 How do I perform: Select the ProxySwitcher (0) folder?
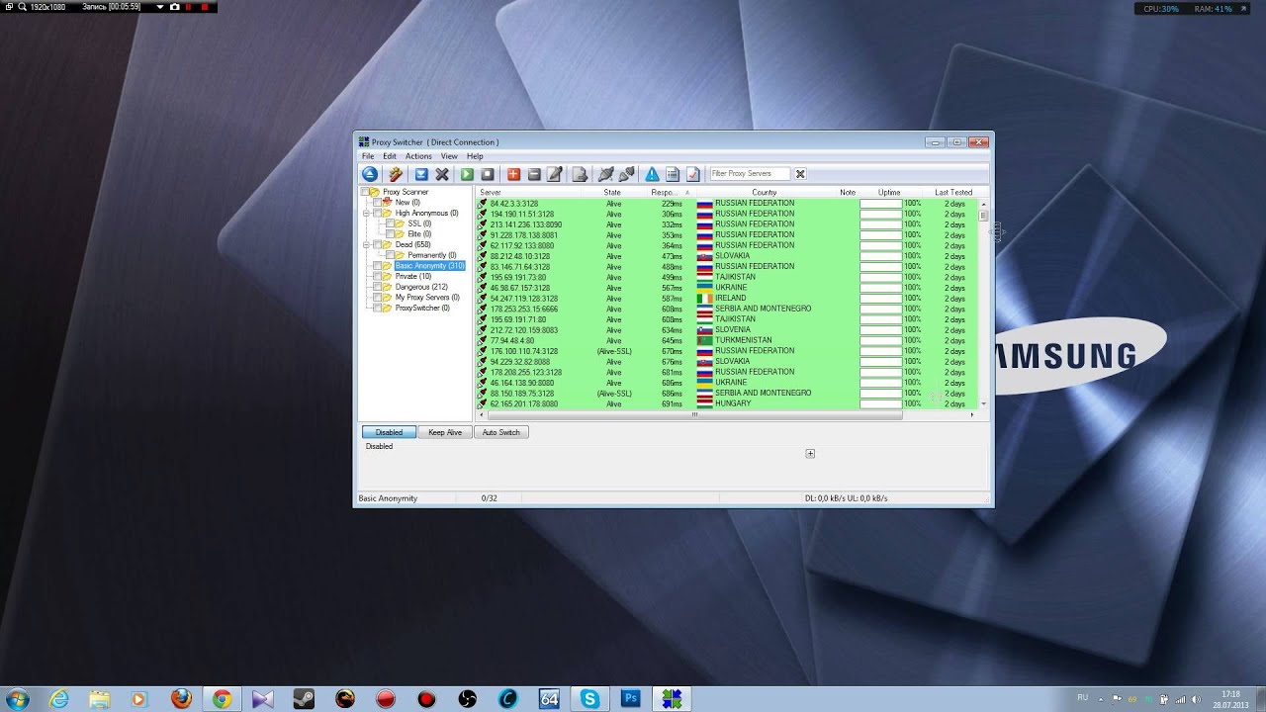coord(422,308)
